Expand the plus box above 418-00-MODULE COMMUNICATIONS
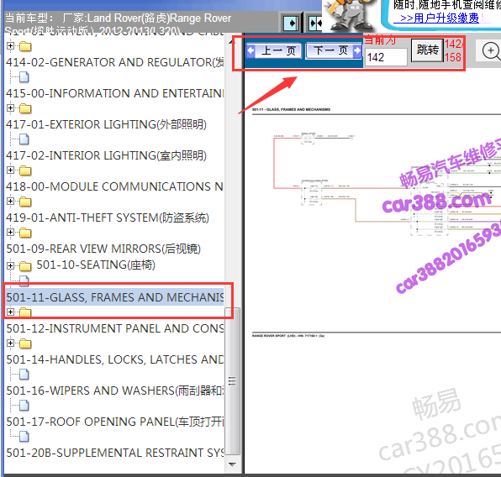Screen dimensions: 501x477 coord(10,170)
